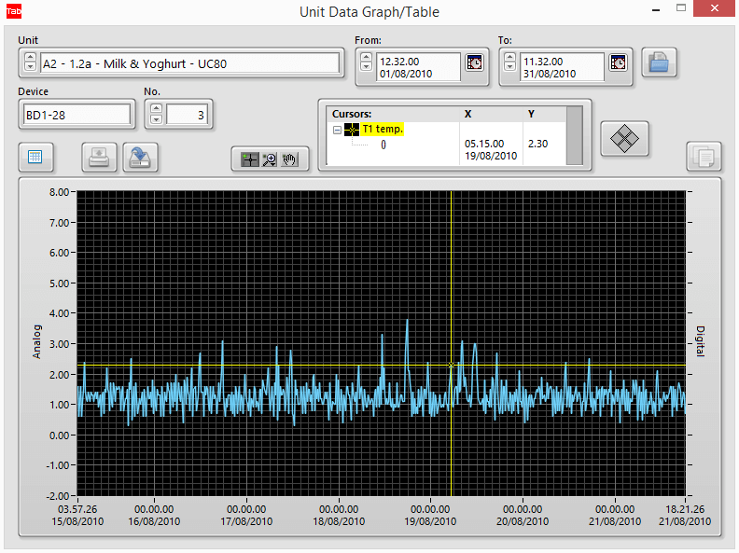739x553 pixels.
Task: Decrement the From time down arrow
Action: pyautogui.click(x=366, y=66)
